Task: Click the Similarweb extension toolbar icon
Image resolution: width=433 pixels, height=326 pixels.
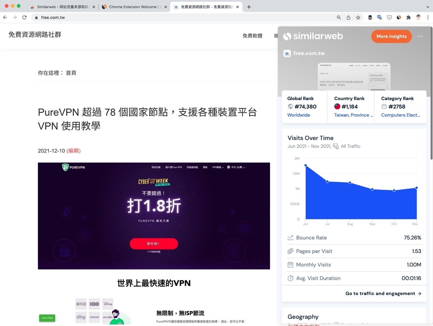Action: tap(399, 18)
